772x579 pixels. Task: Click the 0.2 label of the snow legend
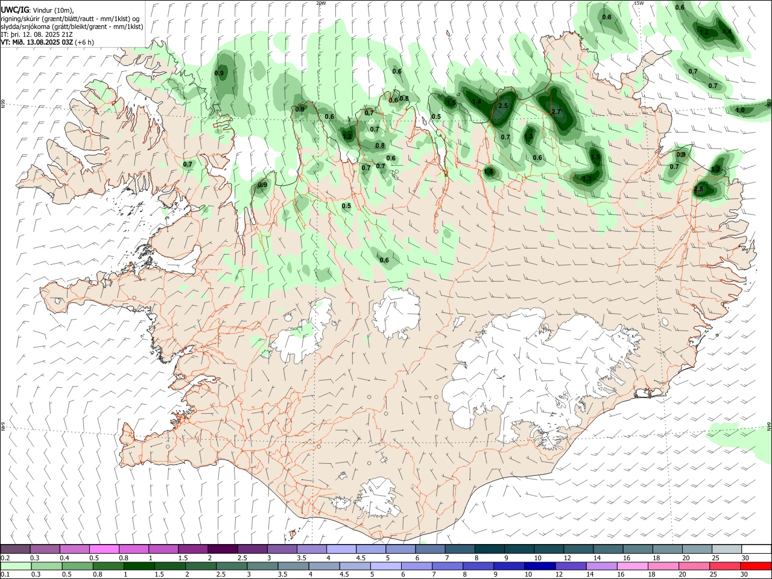coord(5,558)
